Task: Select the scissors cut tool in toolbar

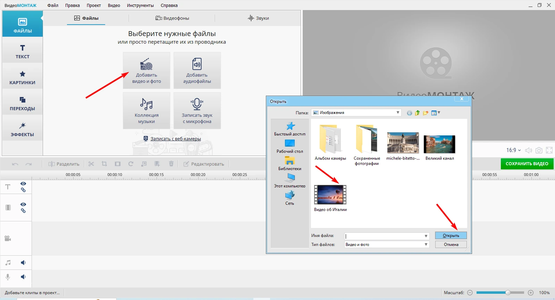Action: tap(91, 164)
